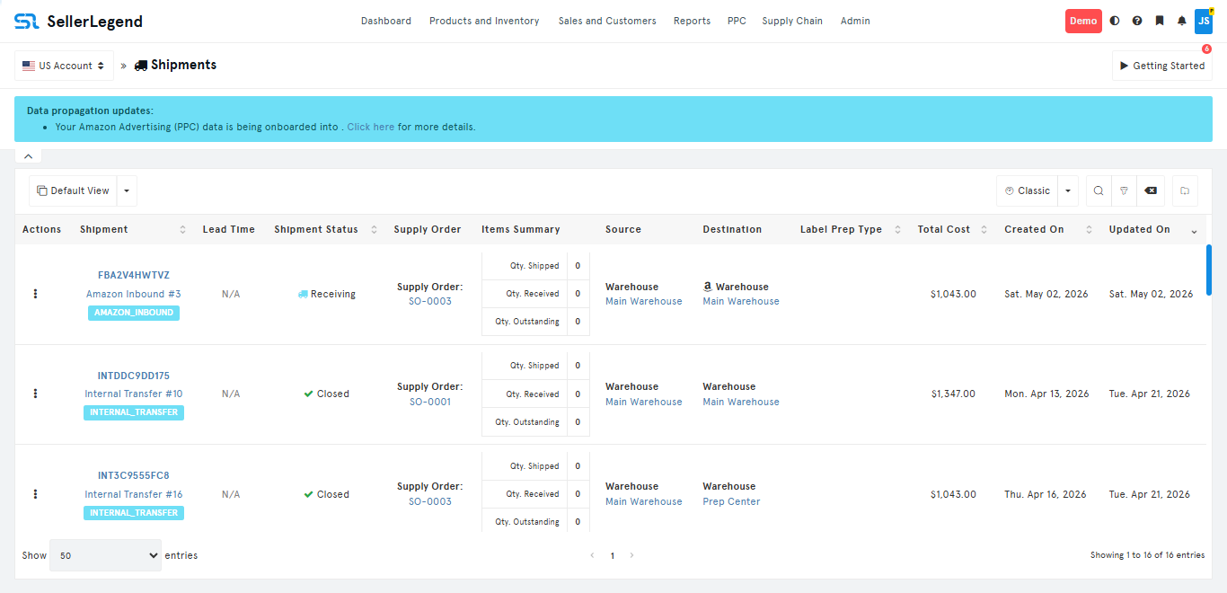This screenshot has width=1227, height=593.
Task: Sort by Shipment Status column arrows
Action: tap(374, 230)
